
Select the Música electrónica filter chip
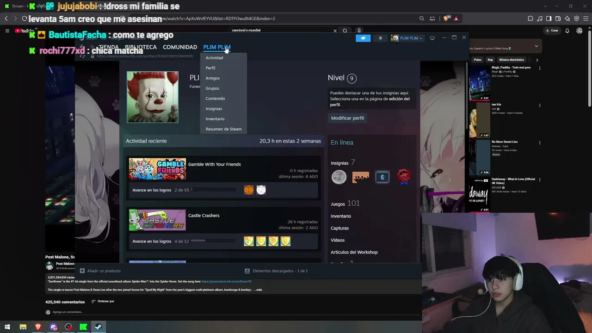512,60
